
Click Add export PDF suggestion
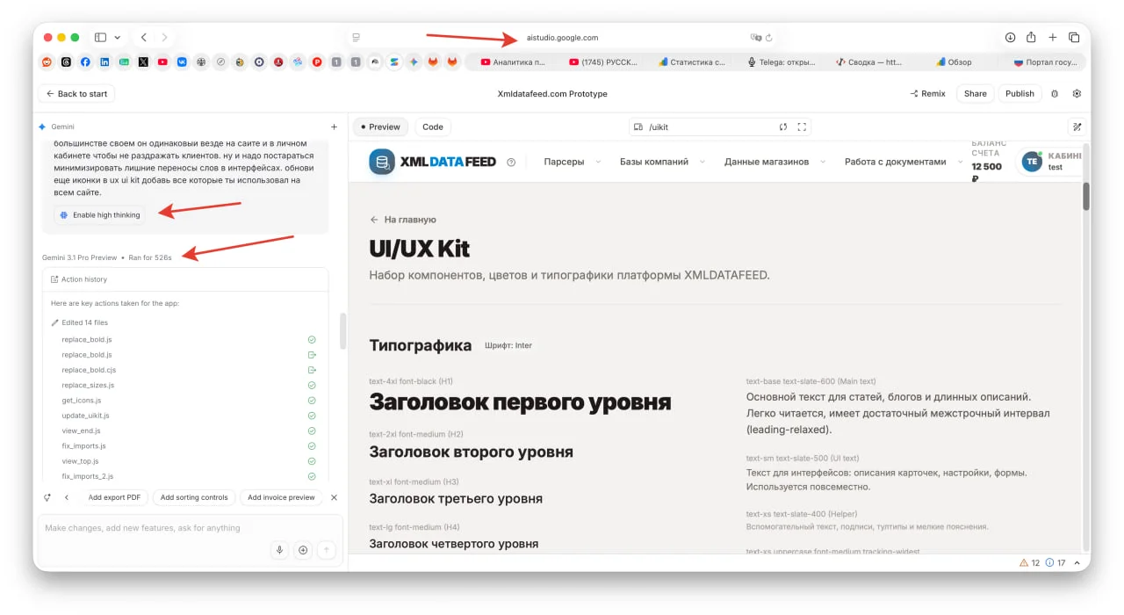pos(114,497)
